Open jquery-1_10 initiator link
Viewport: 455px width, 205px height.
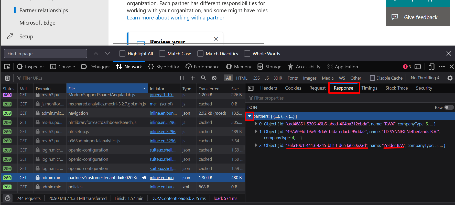[x=163, y=95]
